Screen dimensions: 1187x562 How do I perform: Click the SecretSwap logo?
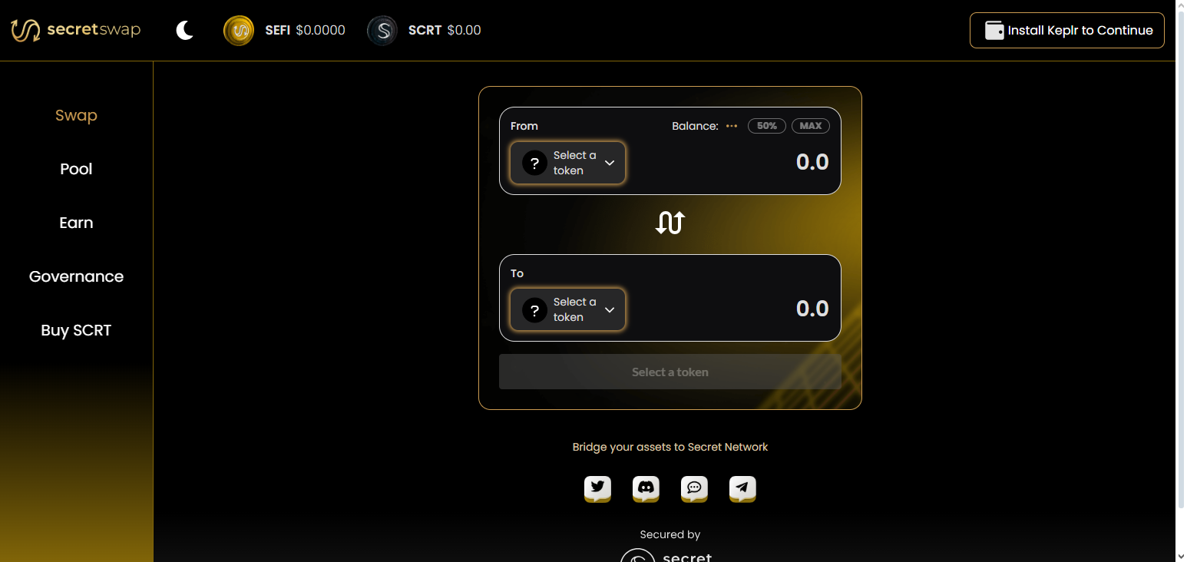tap(75, 31)
